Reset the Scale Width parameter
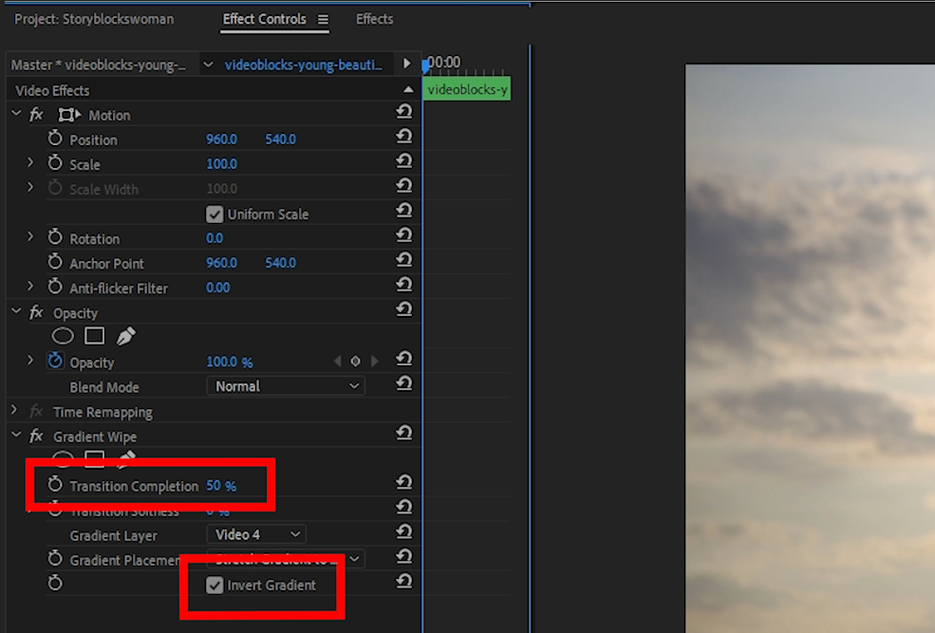935x633 pixels. click(404, 186)
